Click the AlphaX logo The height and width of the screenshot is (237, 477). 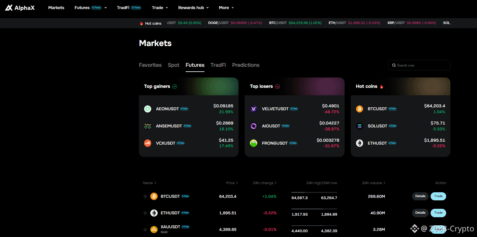pos(20,7)
